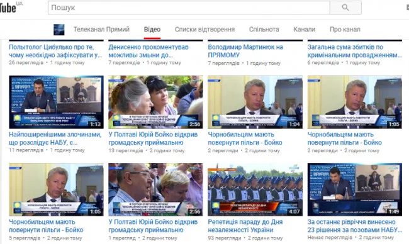This screenshot has width=409, height=244.
Task: Click the 26 переглядів view count
Action: click(x=26, y=63)
